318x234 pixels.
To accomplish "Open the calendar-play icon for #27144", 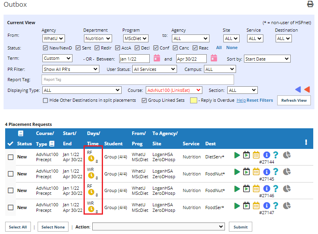I will 246,155.
